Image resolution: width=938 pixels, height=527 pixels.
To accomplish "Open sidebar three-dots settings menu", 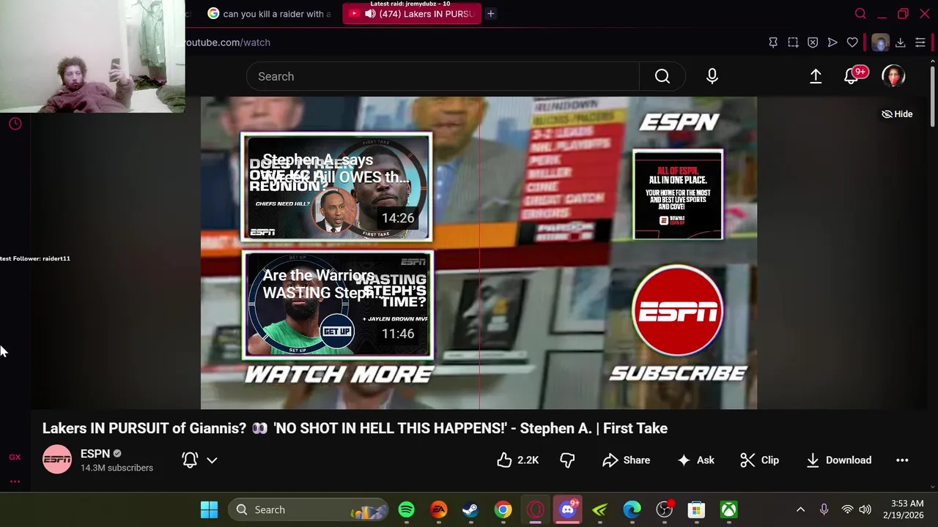I will (x=15, y=482).
